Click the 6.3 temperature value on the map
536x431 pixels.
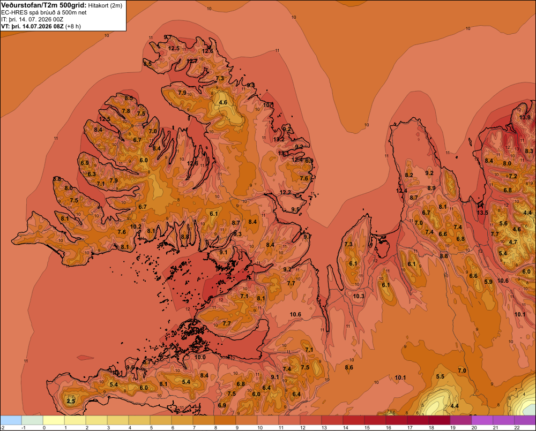[92, 174]
